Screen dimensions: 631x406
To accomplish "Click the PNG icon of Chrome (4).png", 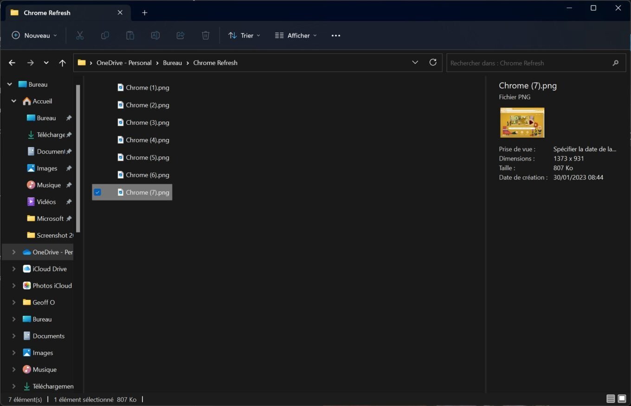I will pyautogui.click(x=121, y=140).
